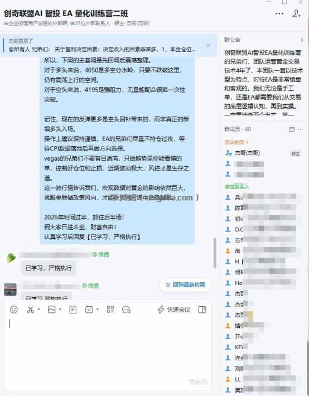Open the image sending icon
The width and height of the screenshot is (309, 396).
point(51,310)
